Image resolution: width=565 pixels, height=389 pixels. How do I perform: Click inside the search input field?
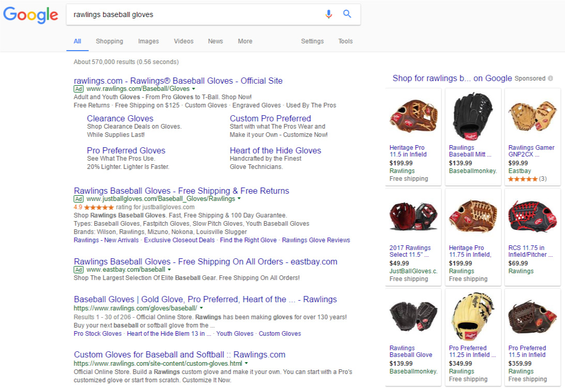[x=181, y=14]
